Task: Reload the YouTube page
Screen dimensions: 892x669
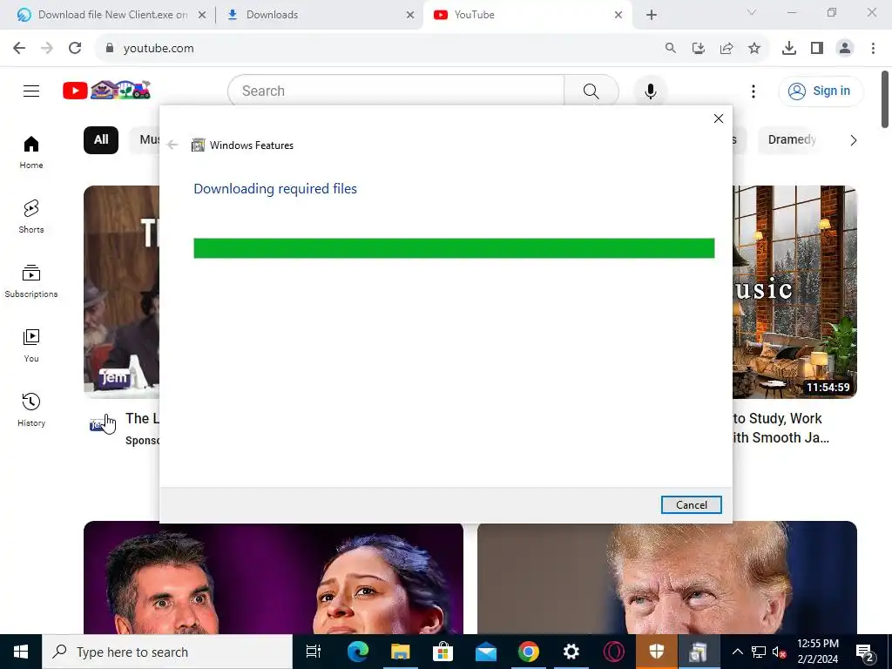Action: pyautogui.click(x=75, y=49)
